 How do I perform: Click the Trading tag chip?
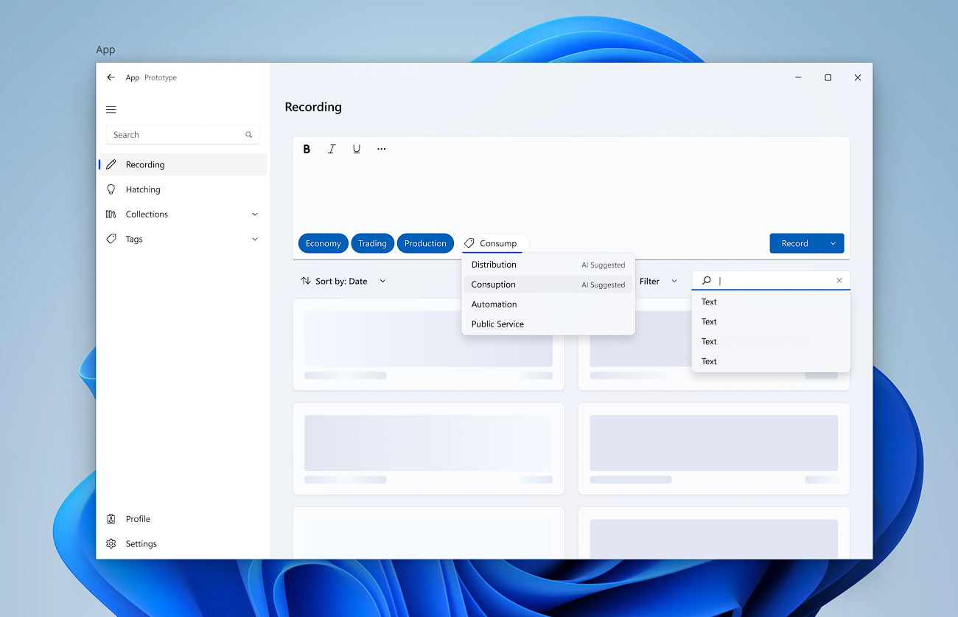click(x=372, y=243)
